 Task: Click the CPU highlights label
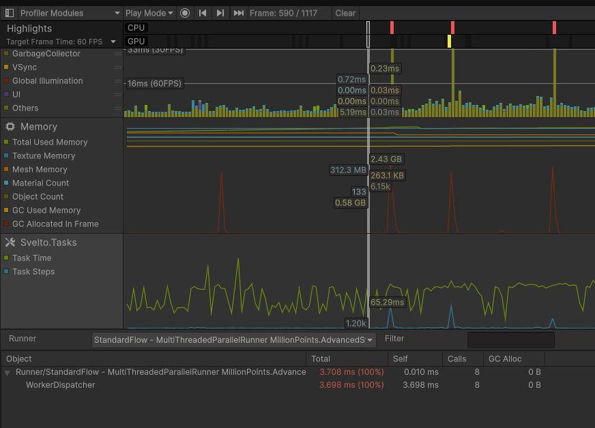(x=136, y=28)
